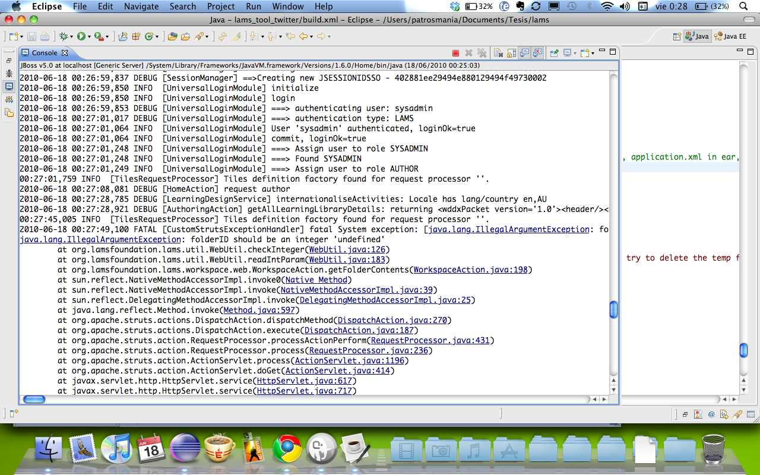Toggle show console when standard error changes
The width and height of the screenshot is (760, 475).
pyautogui.click(x=537, y=53)
